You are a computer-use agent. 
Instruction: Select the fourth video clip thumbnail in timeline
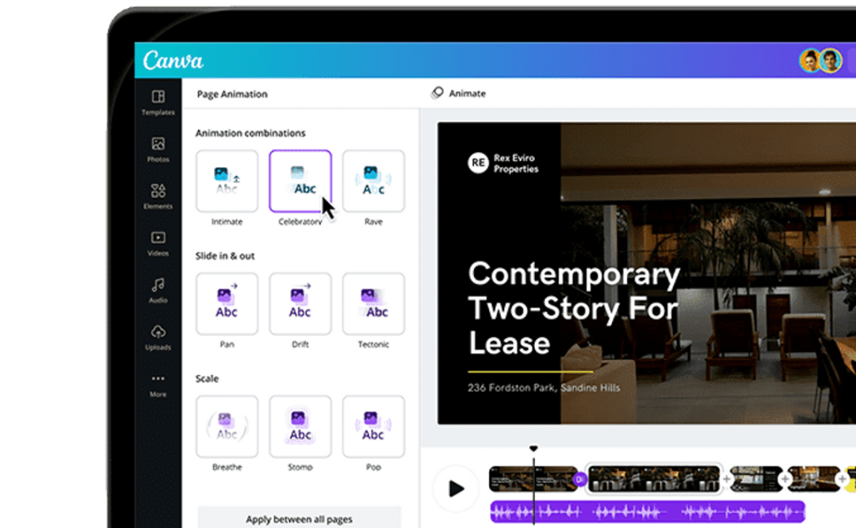(813, 479)
